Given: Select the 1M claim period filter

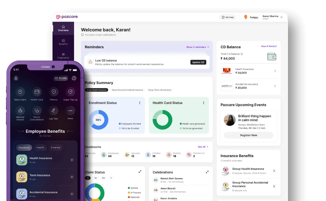Looking at the screenshot, I should [x=88, y=178].
